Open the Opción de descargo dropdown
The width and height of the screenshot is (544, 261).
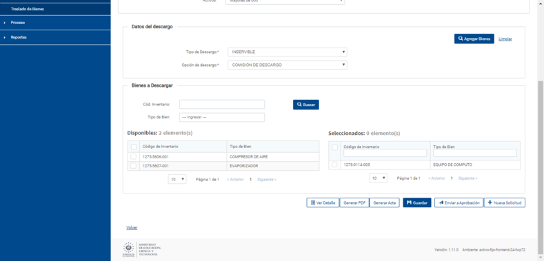(288, 65)
